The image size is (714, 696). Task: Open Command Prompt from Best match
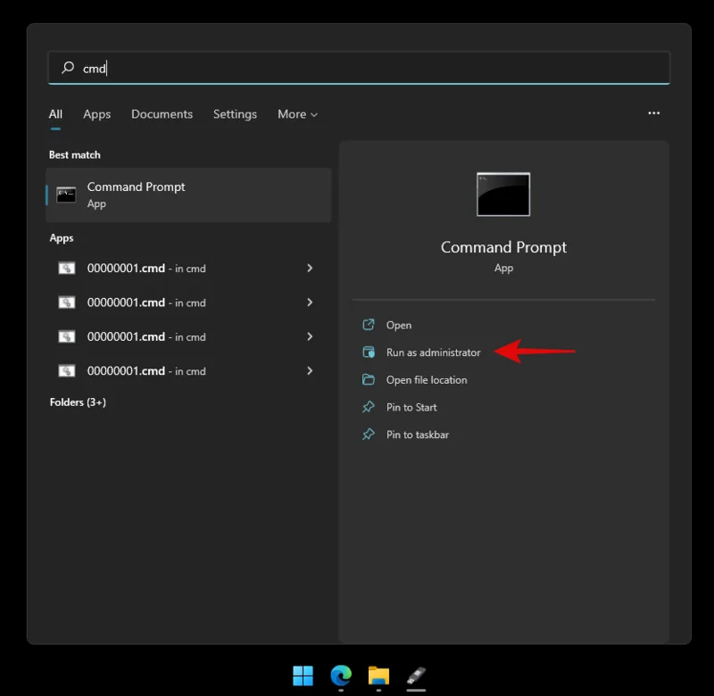click(136, 195)
